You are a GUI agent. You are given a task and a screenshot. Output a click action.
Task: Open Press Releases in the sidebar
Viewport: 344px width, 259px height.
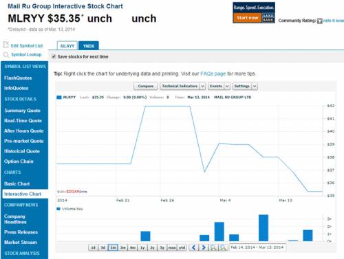pos(21,232)
